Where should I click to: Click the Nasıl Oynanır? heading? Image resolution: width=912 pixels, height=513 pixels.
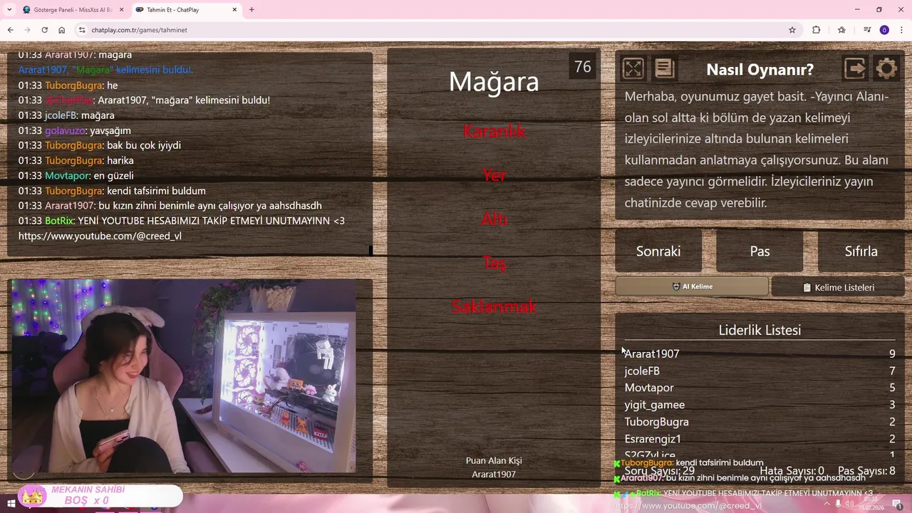[760, 69]
